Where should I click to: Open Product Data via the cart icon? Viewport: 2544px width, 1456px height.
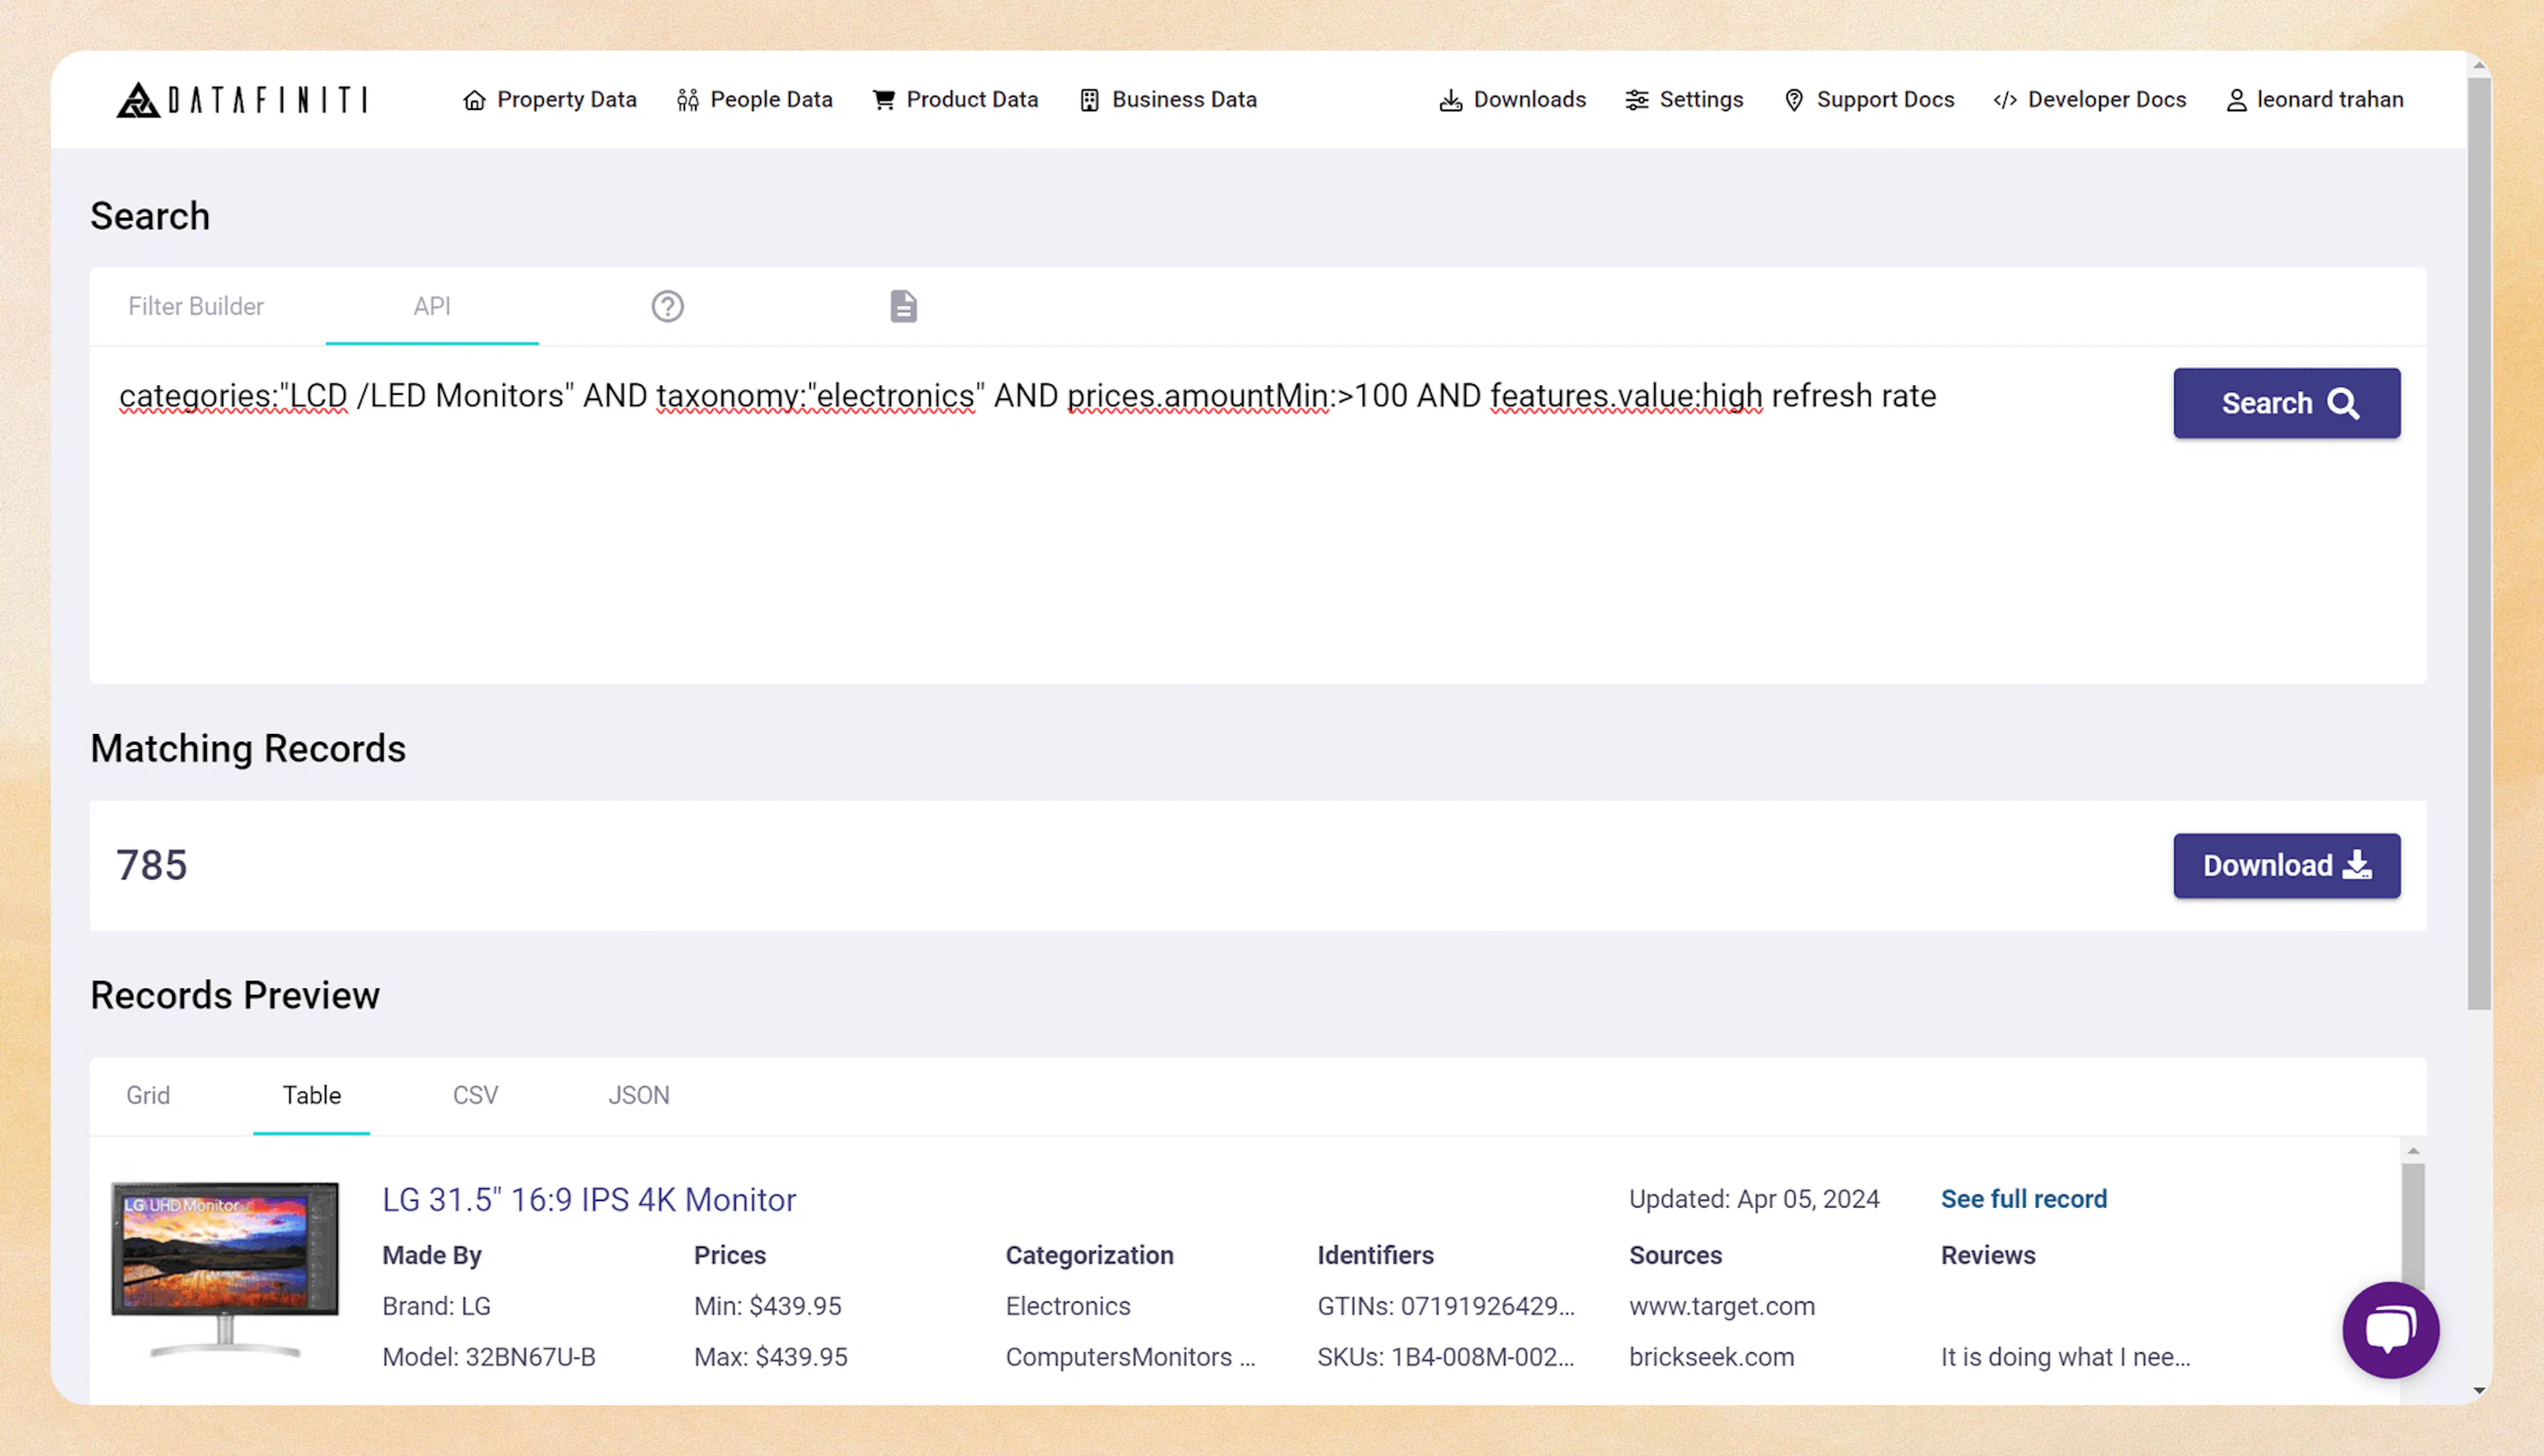884,99
